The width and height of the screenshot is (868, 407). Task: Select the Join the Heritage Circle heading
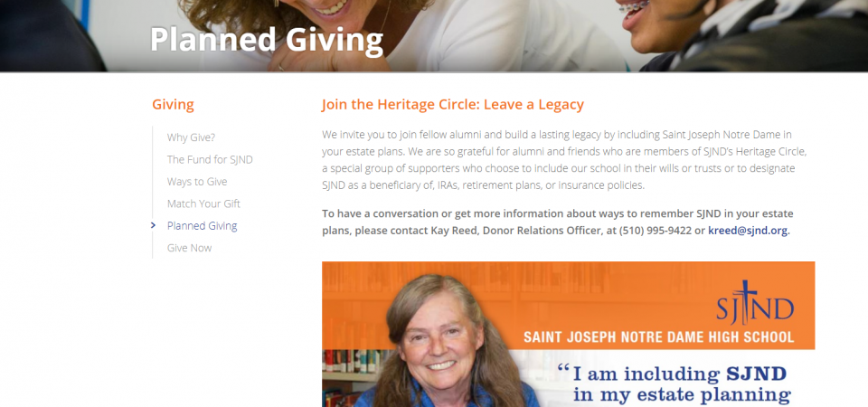[x=453, y=105]
